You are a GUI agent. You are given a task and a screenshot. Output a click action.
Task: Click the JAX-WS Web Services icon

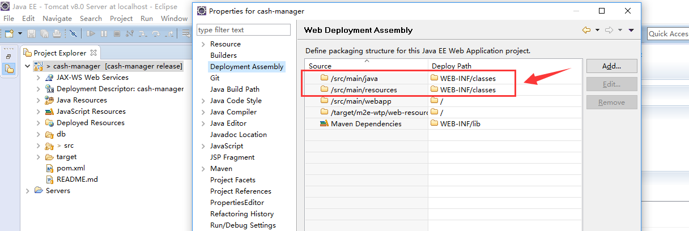point(49,78)
